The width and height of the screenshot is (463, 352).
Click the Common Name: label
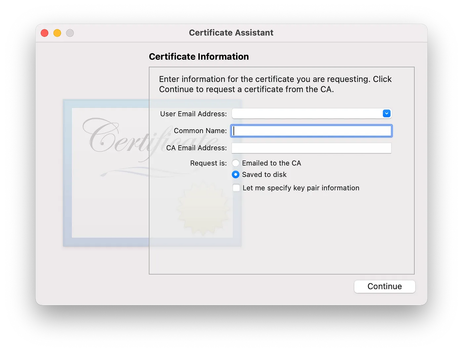pyautogui.click(x=200, y=131)
